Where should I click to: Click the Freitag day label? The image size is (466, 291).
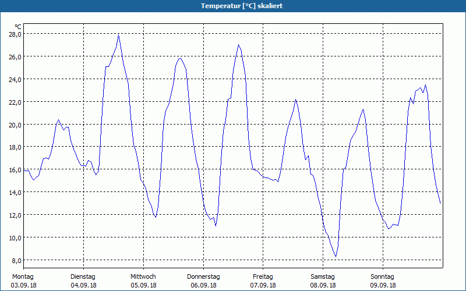[263, 277]
